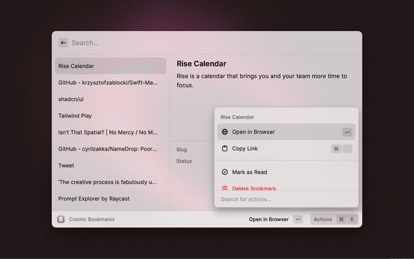Click the Enter shortcut badge in action menu
The height and width of the screenshot is (259, 414).
(x=347, y=132)
